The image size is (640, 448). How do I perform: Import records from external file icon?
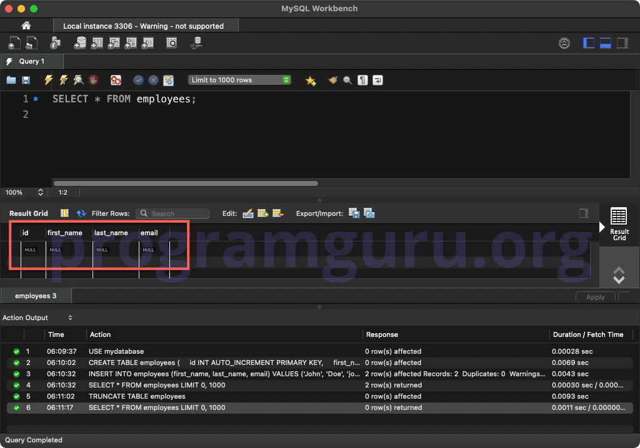[x=369, y=213]
